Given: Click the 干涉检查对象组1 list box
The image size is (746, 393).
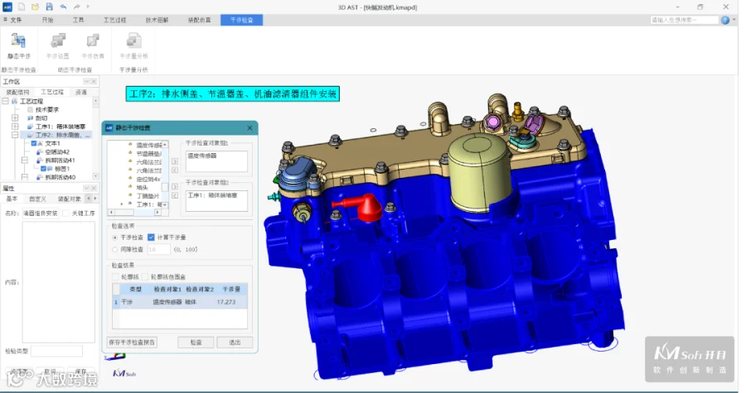Looking at the screenshot, I should [x=216, y=161].
